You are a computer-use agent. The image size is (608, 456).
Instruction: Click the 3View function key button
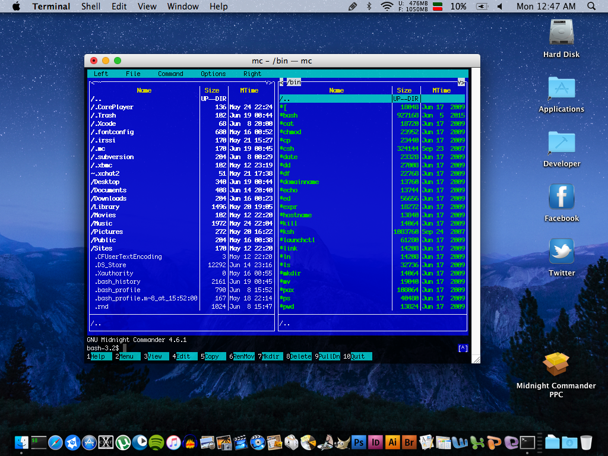click(156, 356)
